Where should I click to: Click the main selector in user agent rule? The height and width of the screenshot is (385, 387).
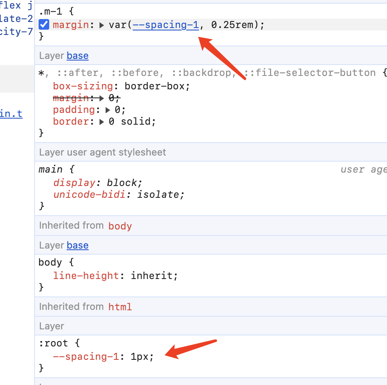point(50,169)
